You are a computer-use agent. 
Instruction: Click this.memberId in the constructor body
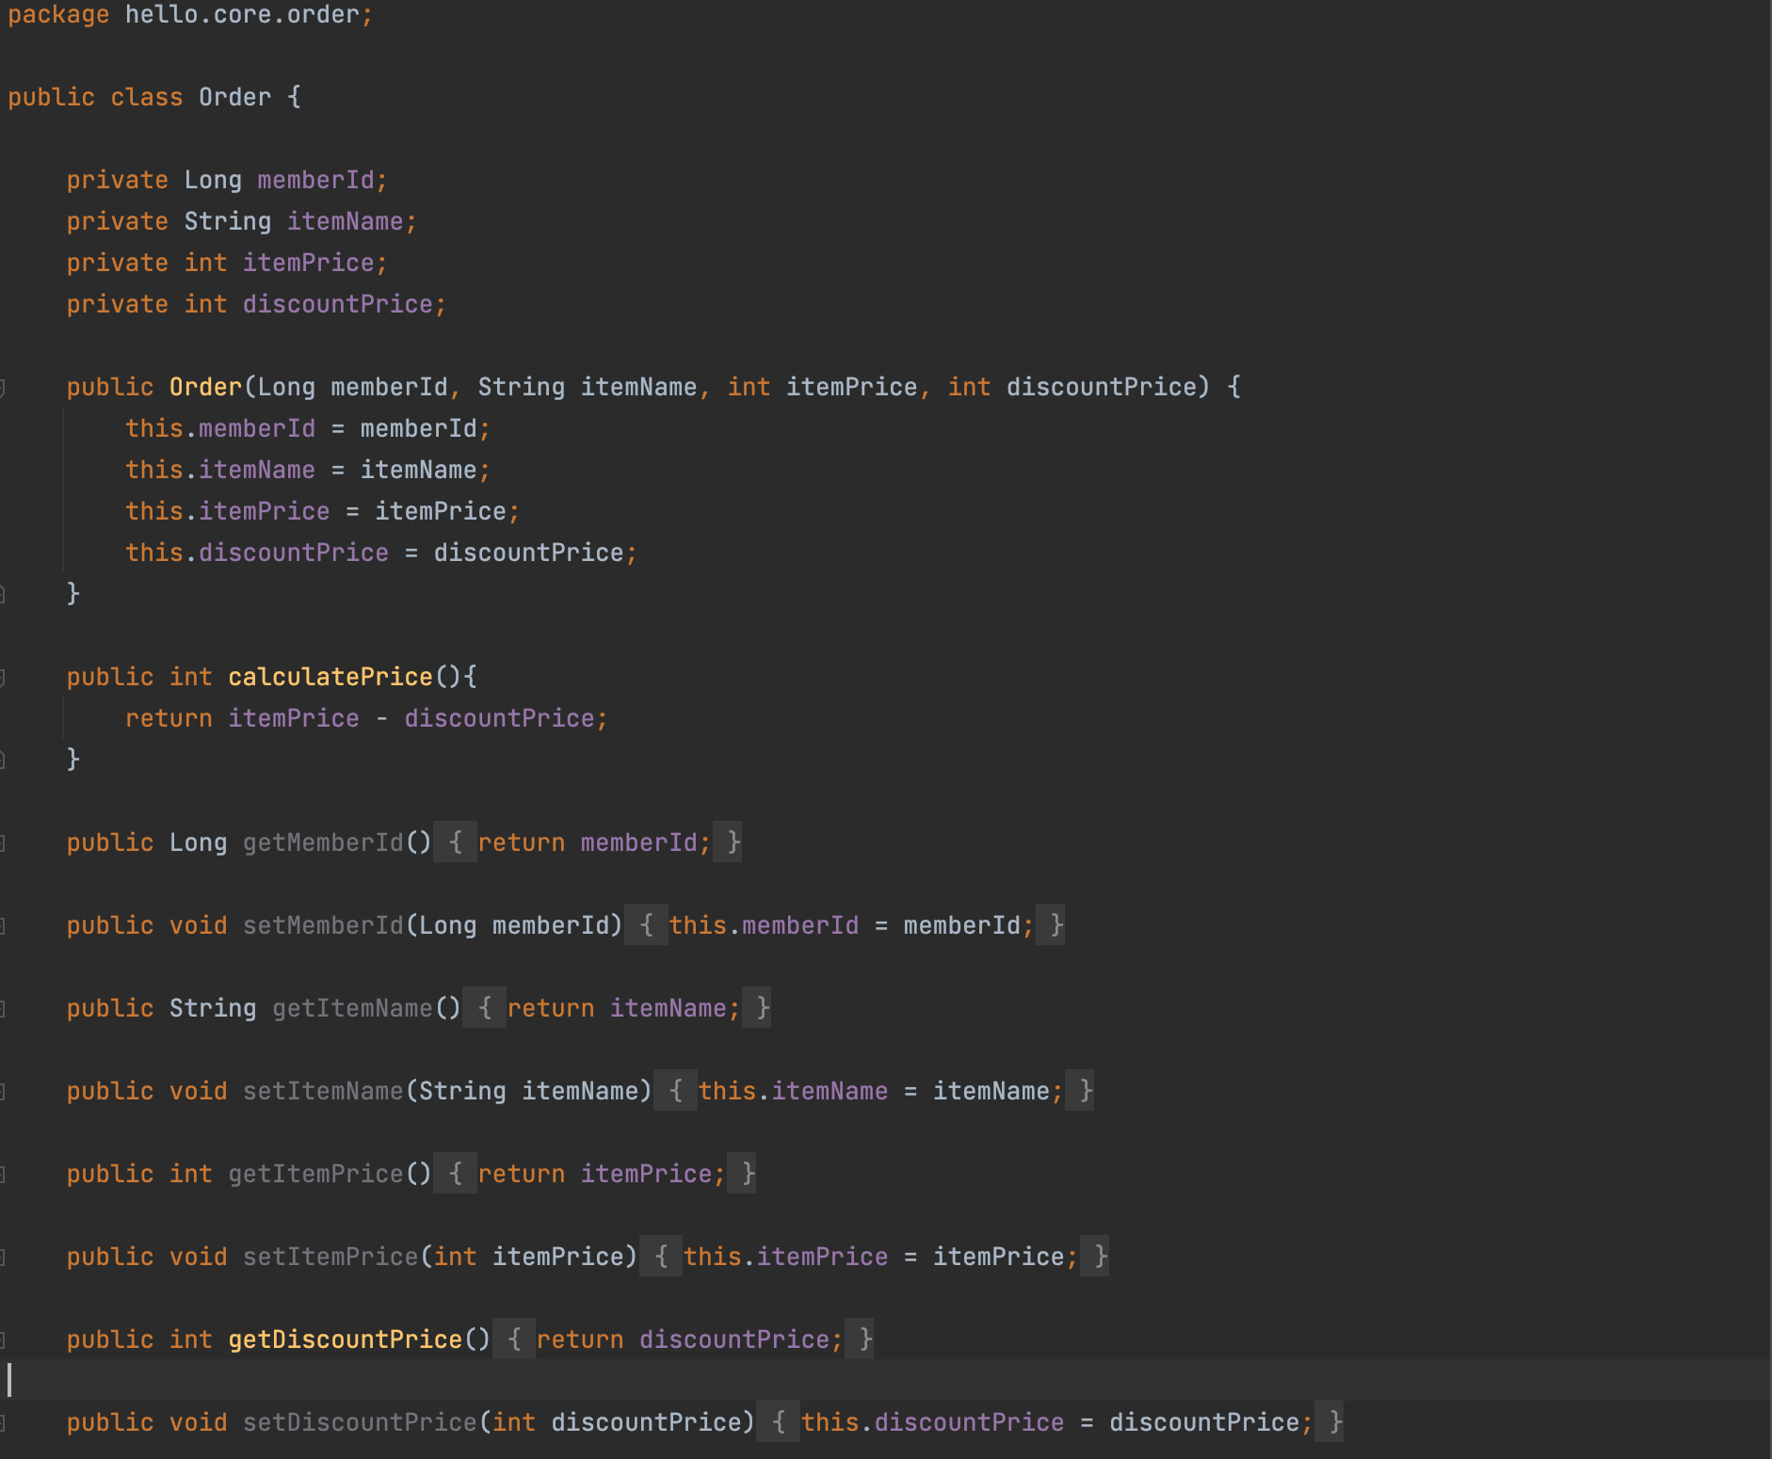pos(220,428)
